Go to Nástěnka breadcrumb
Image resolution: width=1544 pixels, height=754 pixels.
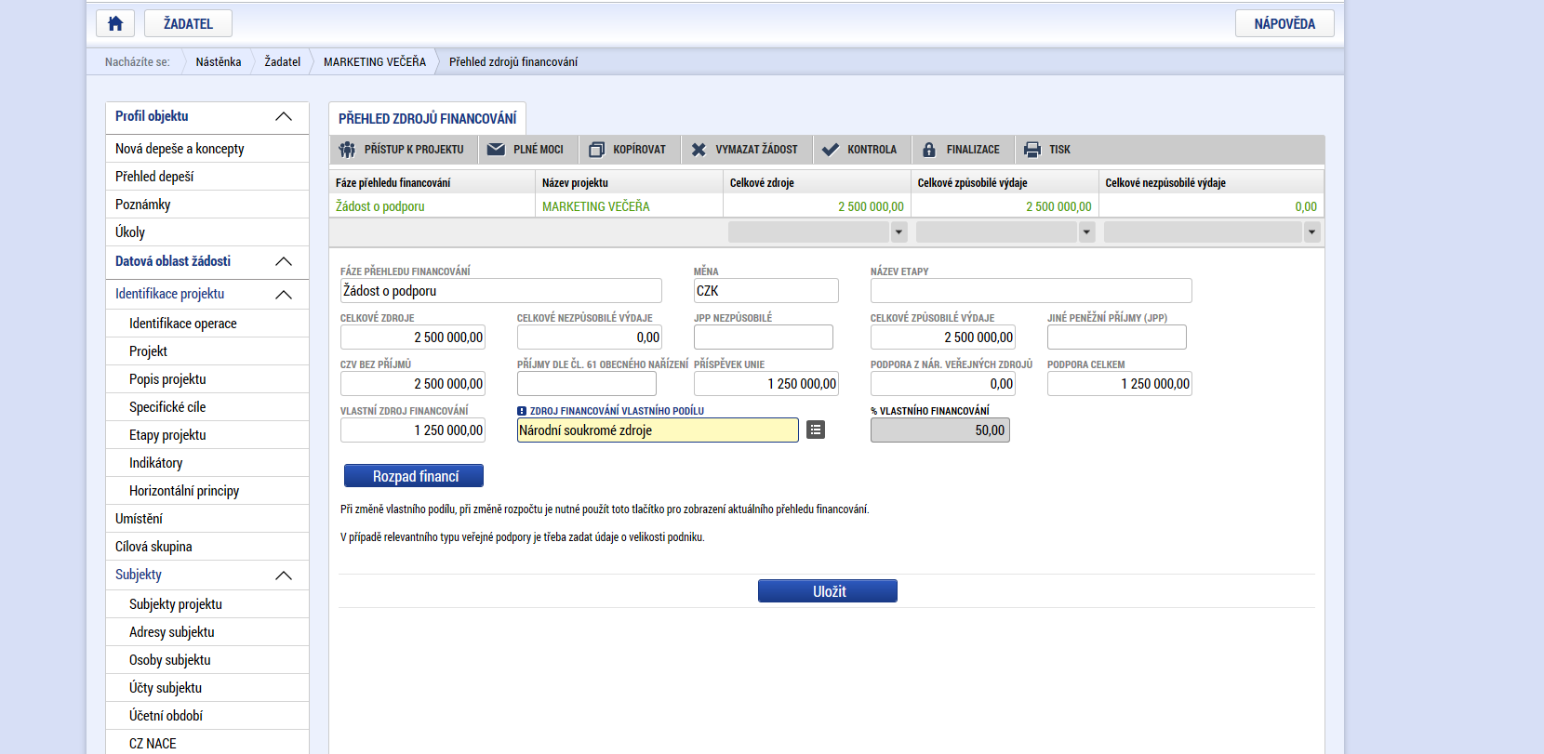pos(219,62)
